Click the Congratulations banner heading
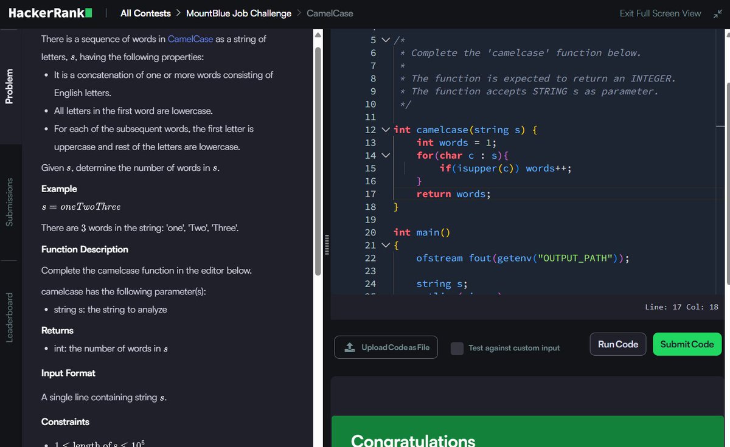Image resolution: width=730 pixels, height=447 pixels. click(x=413, y=440)
